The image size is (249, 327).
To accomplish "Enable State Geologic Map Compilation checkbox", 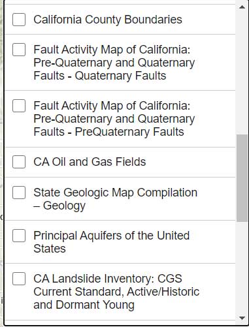I will point(19,193).
